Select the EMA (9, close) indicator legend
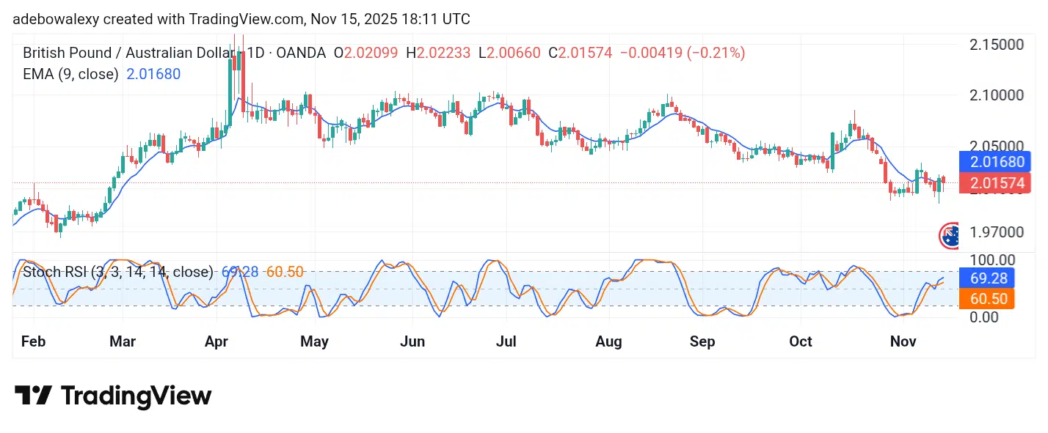Screen dimensions: 1048x433 click(x=70, y=74)
